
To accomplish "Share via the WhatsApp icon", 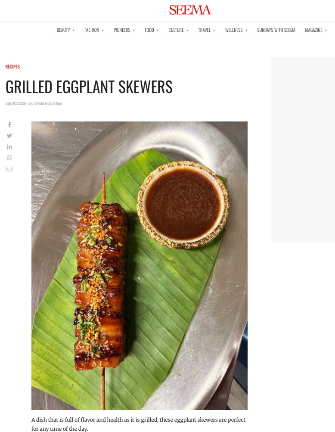I will 9,158.
